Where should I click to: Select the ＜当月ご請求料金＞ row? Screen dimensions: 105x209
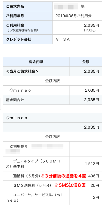(52, 71)
